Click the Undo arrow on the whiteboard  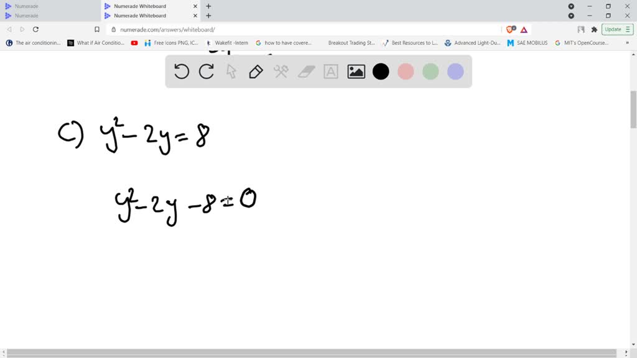(x=181, y=71)
